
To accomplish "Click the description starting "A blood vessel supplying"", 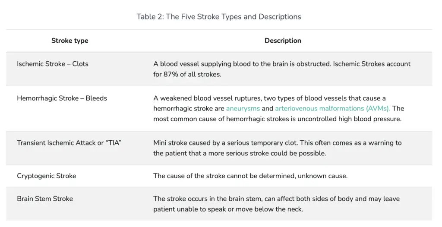I will (282, 64).
